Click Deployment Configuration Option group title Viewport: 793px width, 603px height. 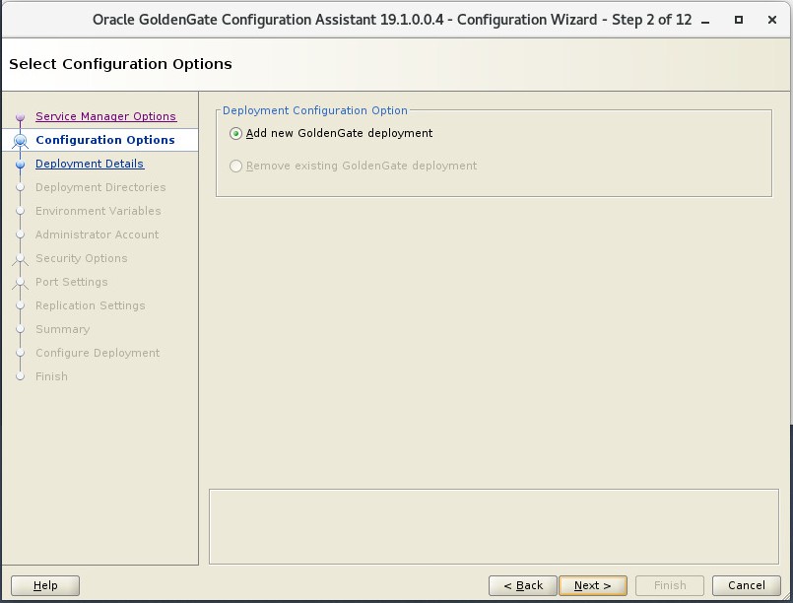[314, 110]
